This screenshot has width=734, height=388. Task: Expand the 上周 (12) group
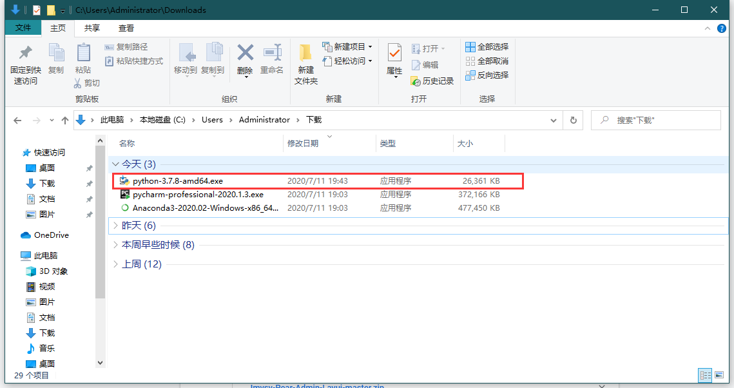coord(115,264)
